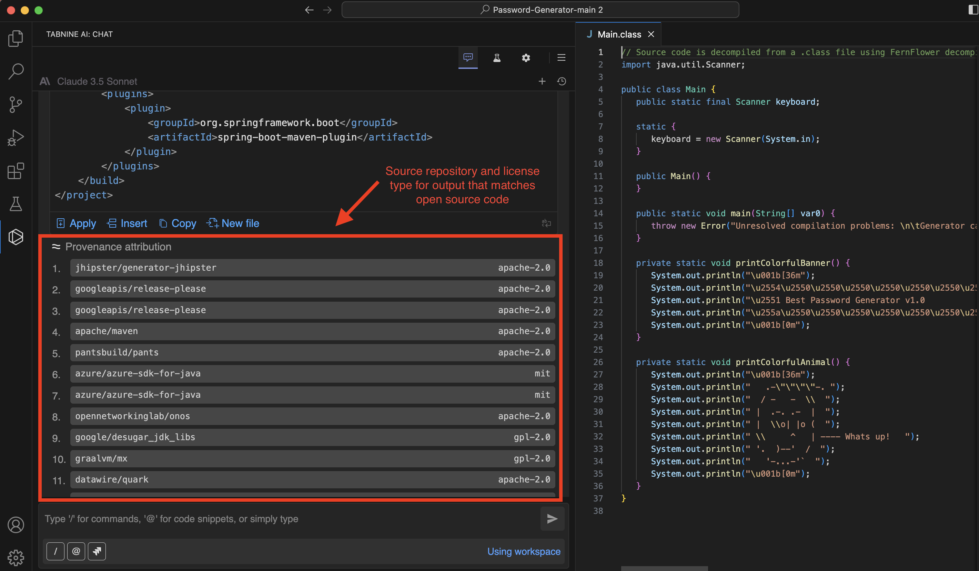Select the Tabnine Labs flask icon
Image resolution: width=979 pixels, height=571 pixels.
[x=497, y=58]
